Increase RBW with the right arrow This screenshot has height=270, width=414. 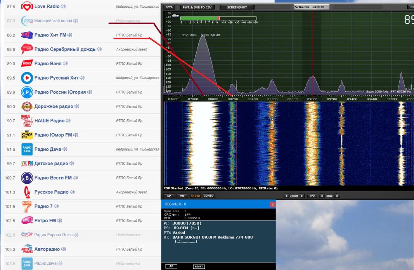337,196
